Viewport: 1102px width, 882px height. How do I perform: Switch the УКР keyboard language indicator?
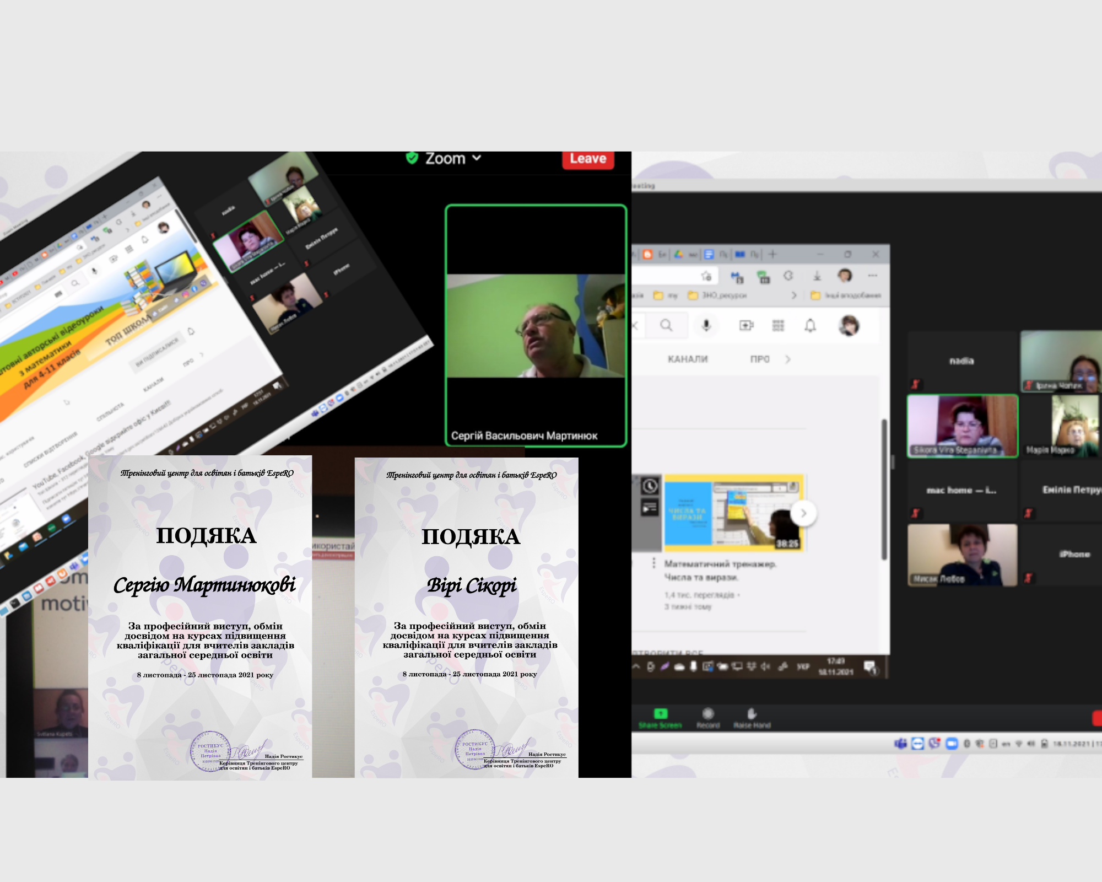point(803,666)
